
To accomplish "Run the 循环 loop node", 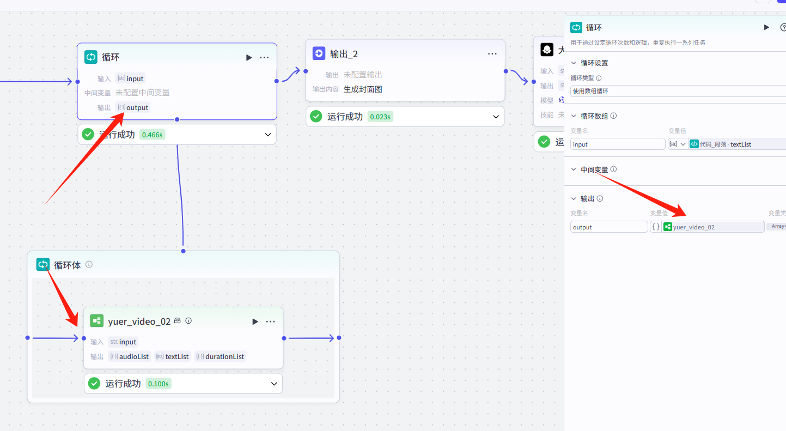I will point(249,57).
